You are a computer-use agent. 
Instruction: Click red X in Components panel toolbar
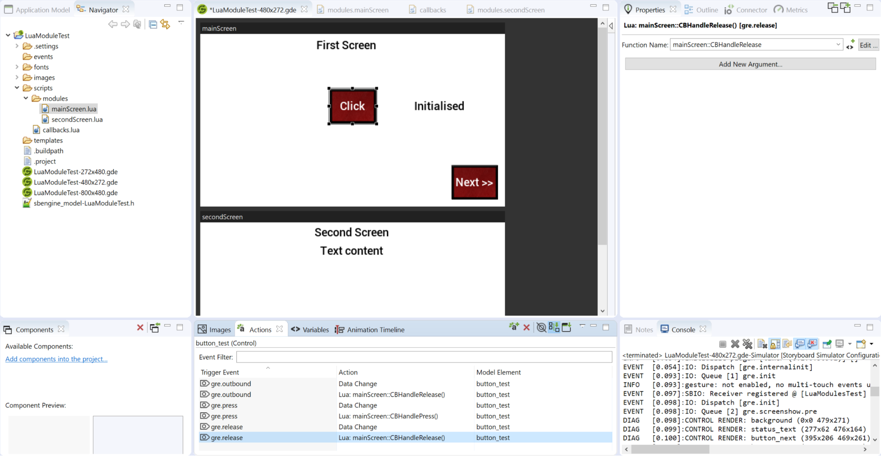pos(140,328)
